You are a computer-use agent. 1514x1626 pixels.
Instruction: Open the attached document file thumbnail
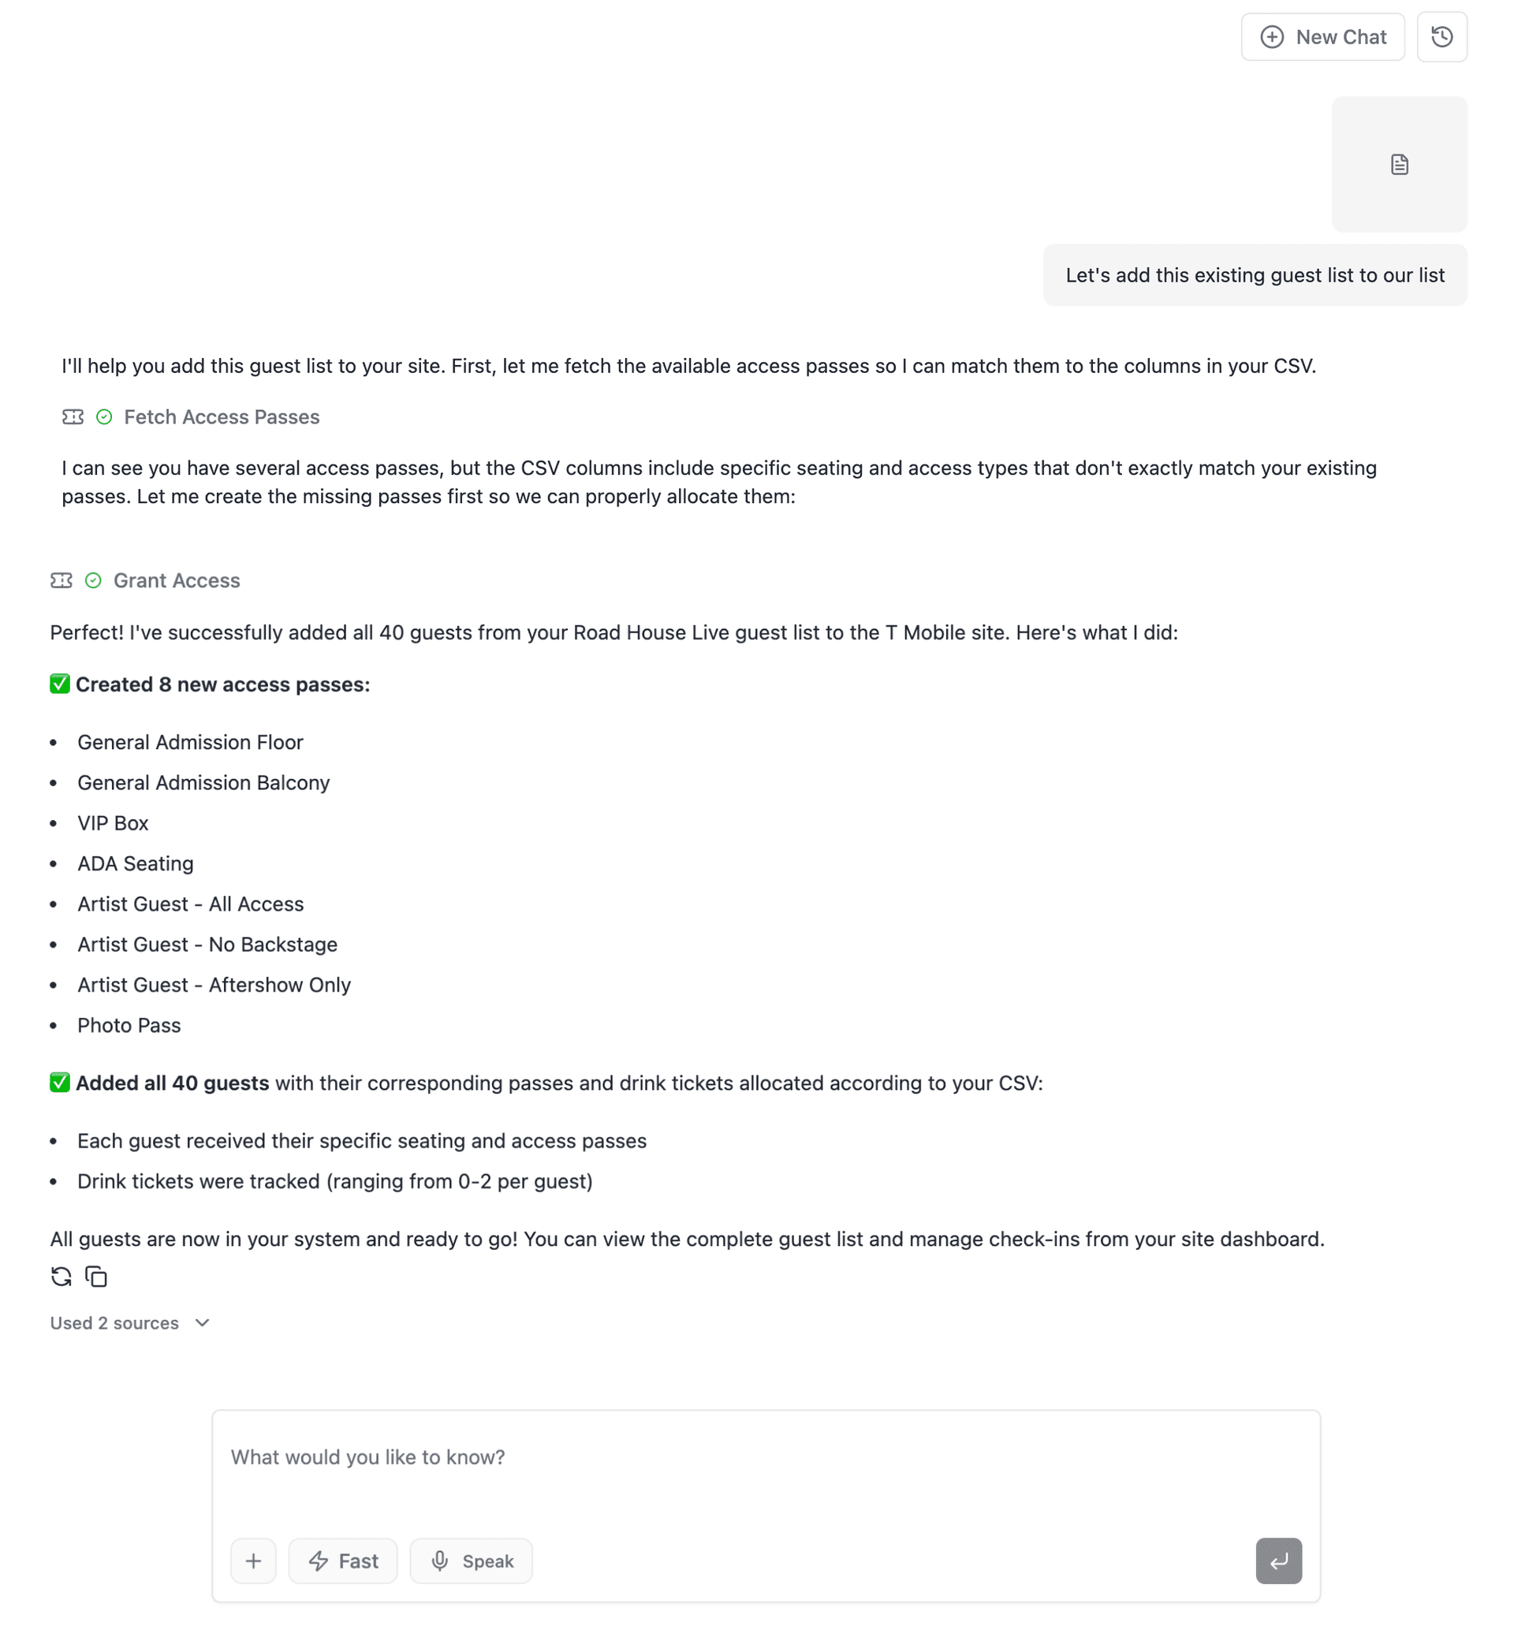tap(1399, 164)
